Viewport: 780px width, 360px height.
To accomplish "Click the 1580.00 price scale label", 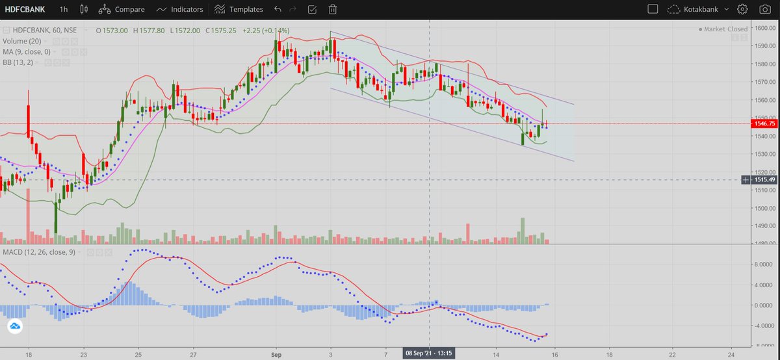I will [x=766, y=64].
